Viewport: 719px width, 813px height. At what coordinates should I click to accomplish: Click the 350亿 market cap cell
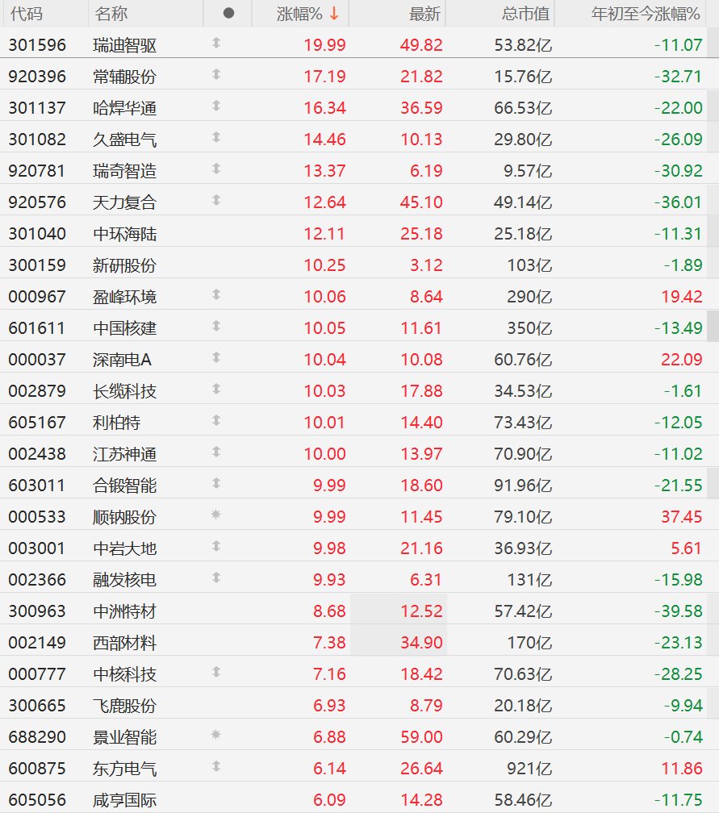tap(529, 328)
